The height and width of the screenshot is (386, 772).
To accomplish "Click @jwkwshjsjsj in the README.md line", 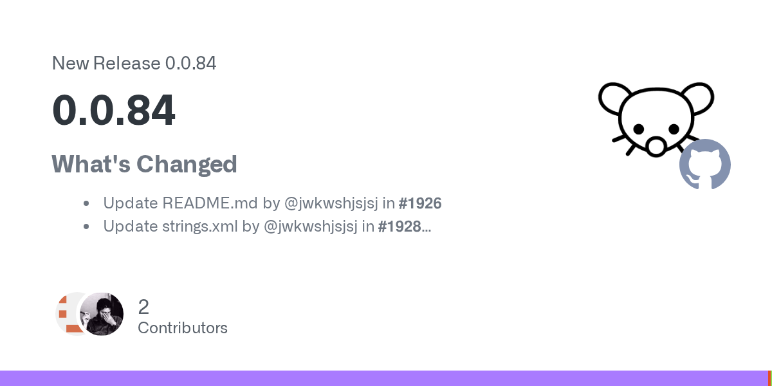I will (x=331, y=203).
